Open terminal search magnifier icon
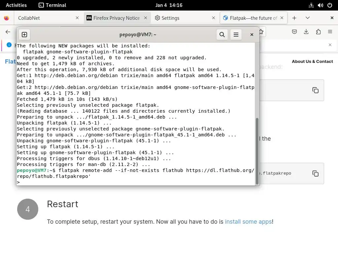This screenshot has width=338, height=253. click(x=222, y=35)
